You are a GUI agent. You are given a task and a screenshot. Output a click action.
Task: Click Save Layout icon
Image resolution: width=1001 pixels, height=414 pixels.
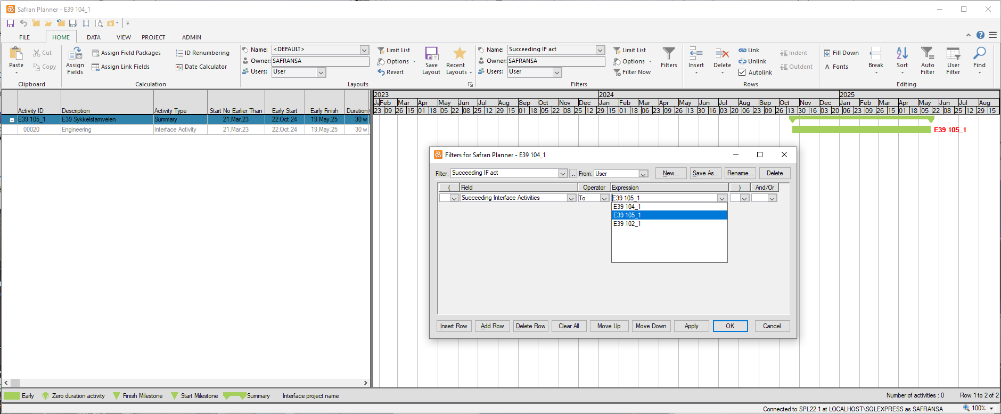click(431, 54)
